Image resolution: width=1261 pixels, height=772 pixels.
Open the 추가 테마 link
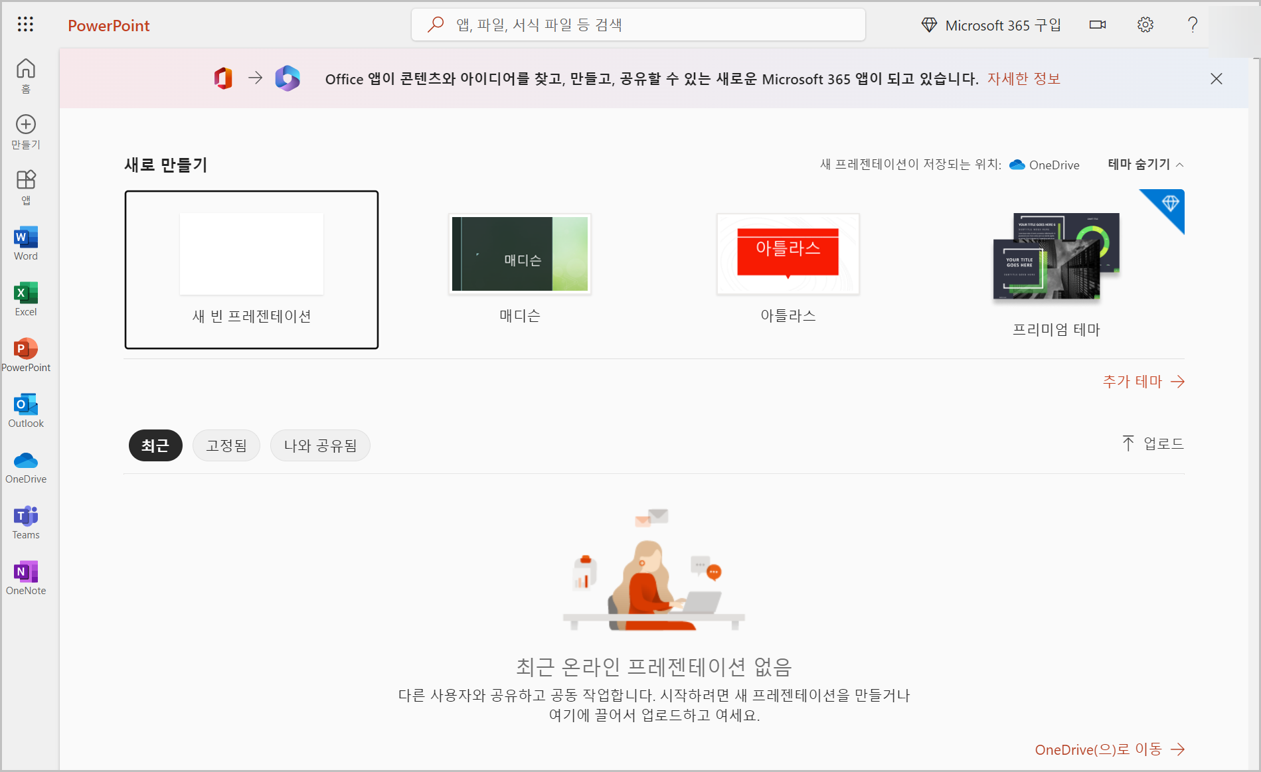pyautogui.click(x=1143, y=382)
